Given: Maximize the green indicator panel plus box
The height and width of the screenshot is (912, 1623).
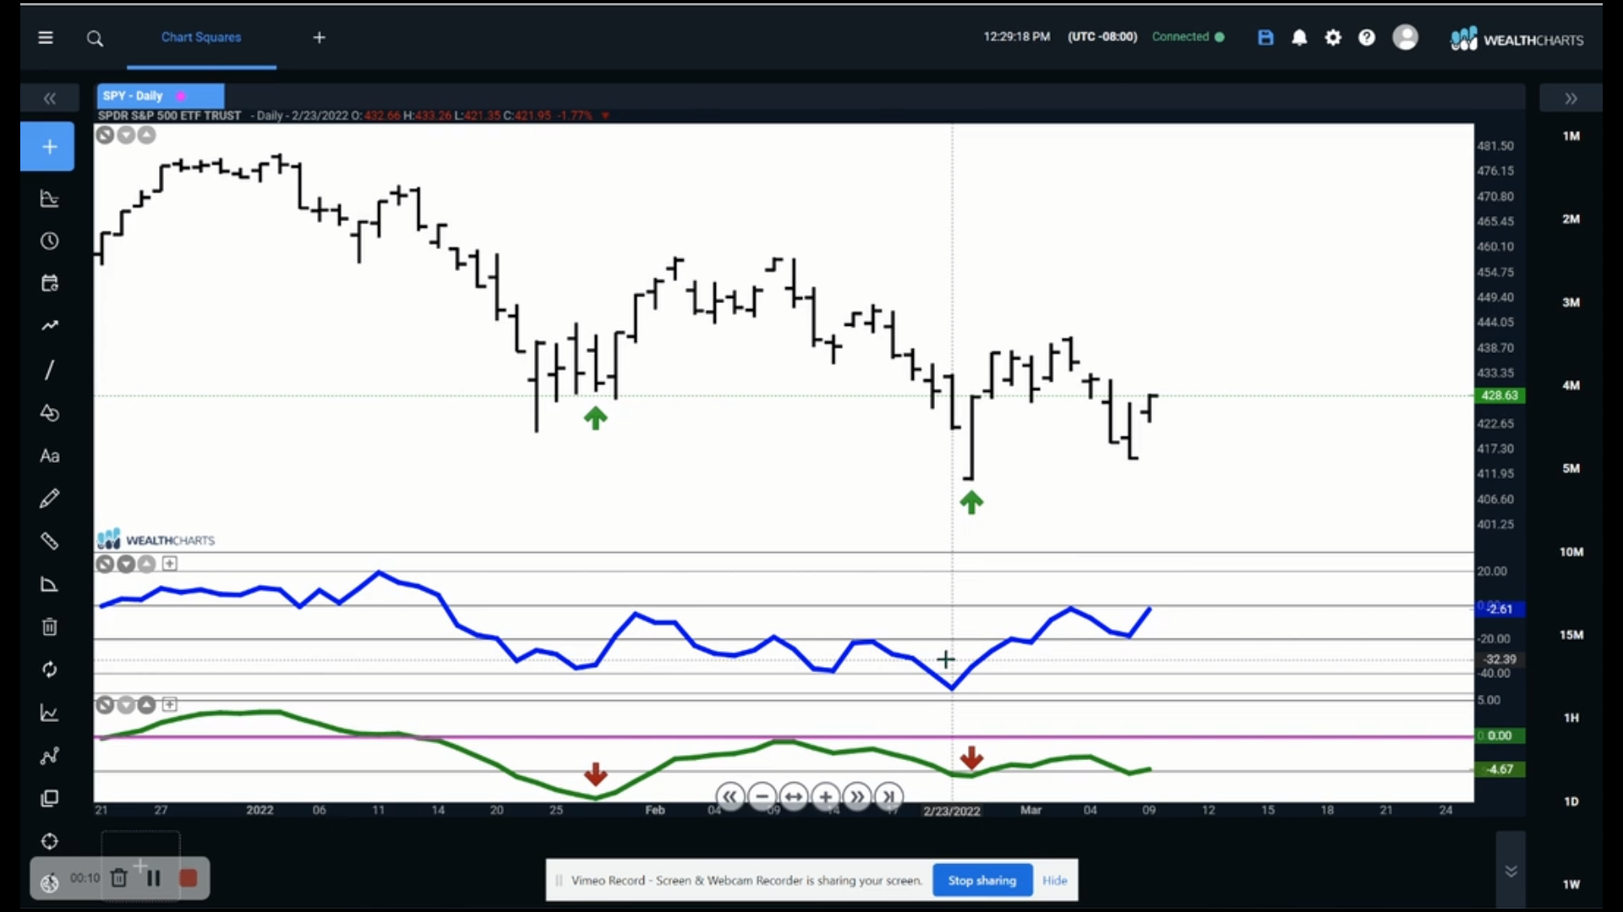Looking at the screenshot, I should (x=170, y=704).
